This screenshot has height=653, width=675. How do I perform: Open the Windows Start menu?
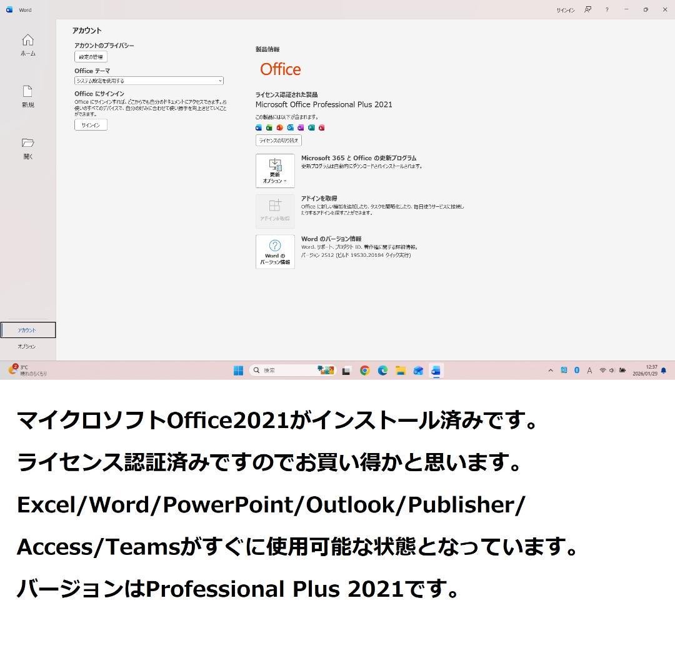(237, 370)
